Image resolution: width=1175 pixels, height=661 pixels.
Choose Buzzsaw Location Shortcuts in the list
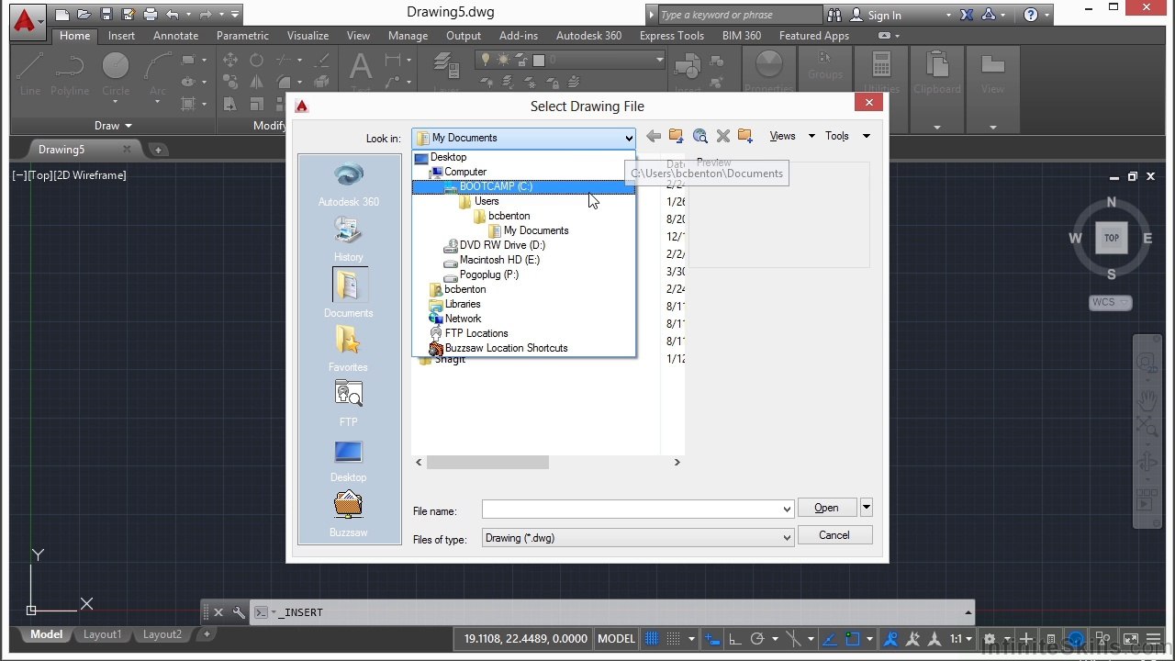(506, 348)
